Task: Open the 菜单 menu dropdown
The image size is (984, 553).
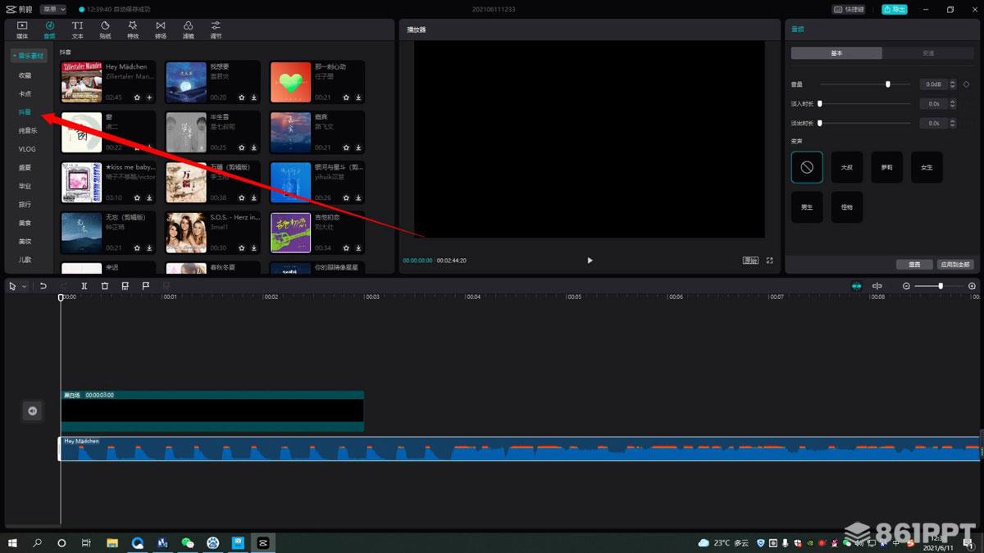Action: pyautogui.click(x=53, y=9)
